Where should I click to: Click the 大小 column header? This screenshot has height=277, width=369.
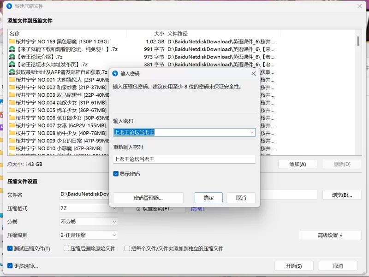(x=159, y=34)
